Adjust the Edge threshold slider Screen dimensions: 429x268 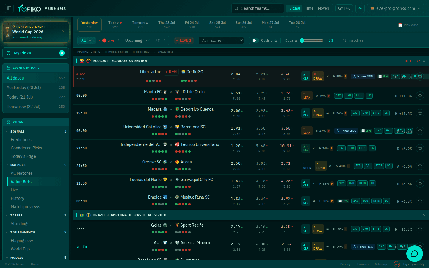[x=312, y=40]
